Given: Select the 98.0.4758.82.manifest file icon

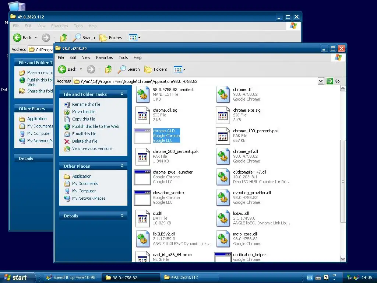Looking at the screenshot, I should [143, 95].
